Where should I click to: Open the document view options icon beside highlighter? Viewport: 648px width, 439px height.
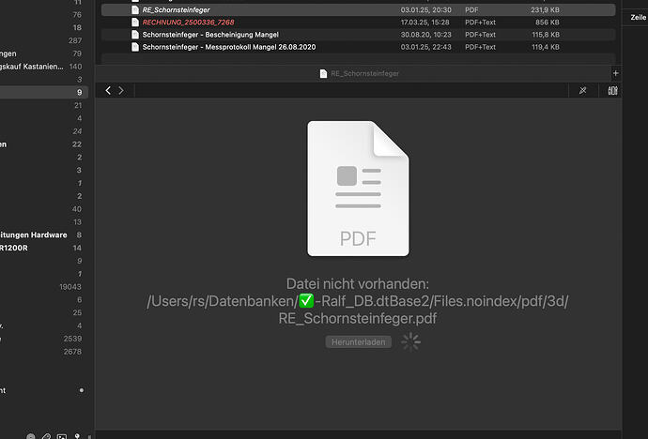pyautogui.click(x=613, y=90)
